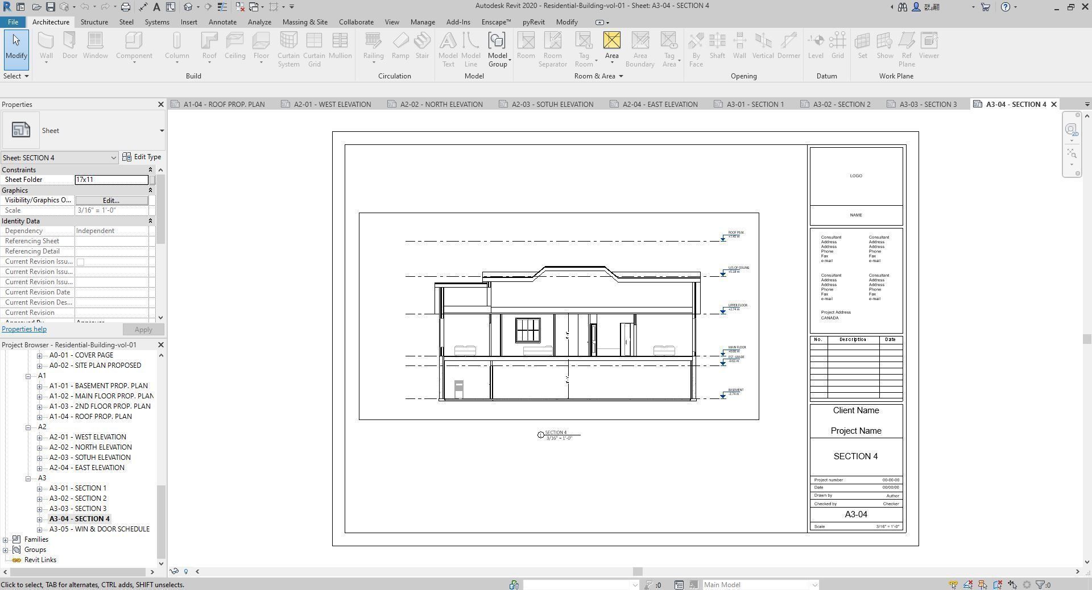Screen dimensions: 1092x590
Task: Collapse the Constraints section in Properties
Action: coord(150,170)
